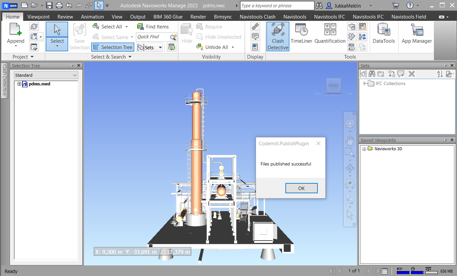Toggle the Selection Tree window button
Image resolution: width=457 pixels, height=276 pixels.
112,47
